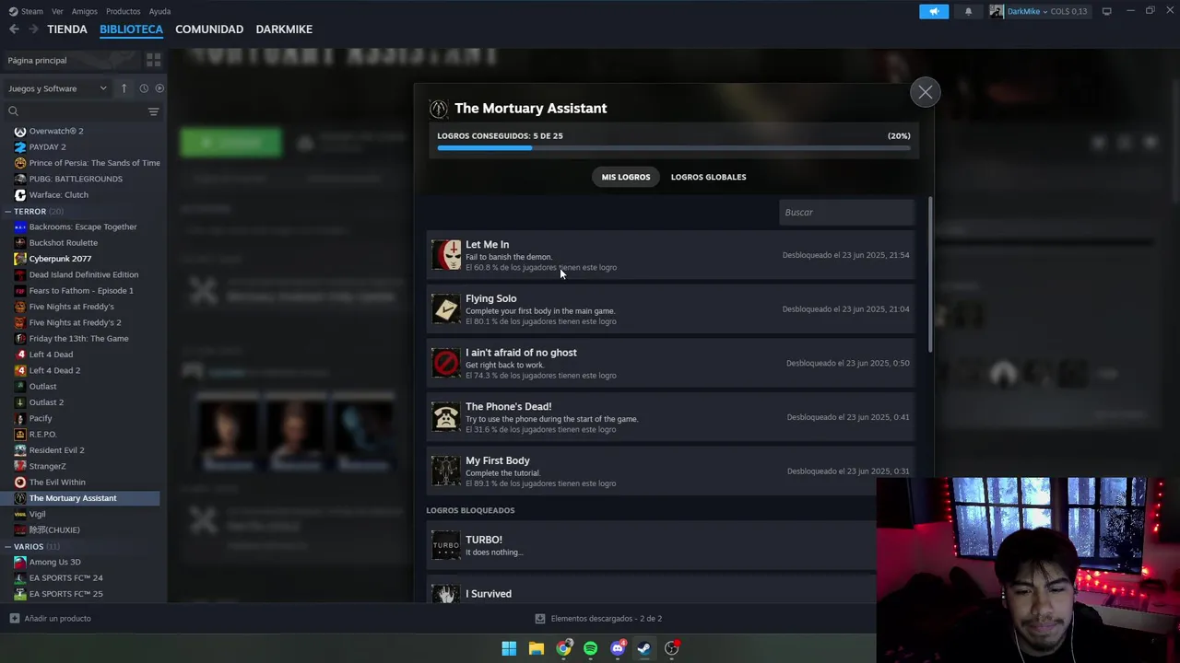
Task: Select Backrooms: Escape Together in library
Action: click(83, 227)
